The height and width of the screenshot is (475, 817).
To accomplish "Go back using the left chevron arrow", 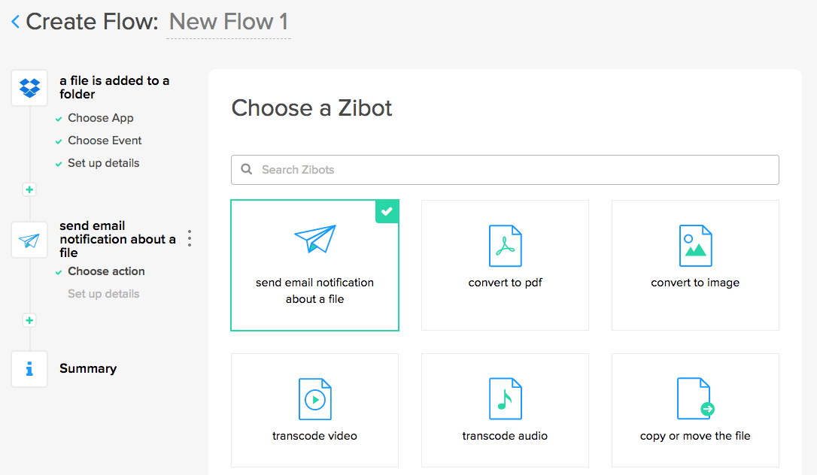I will coord(15,23).
